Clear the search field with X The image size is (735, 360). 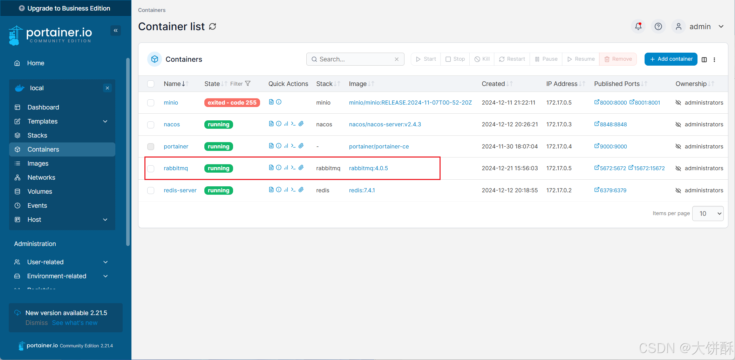[397, 59]
